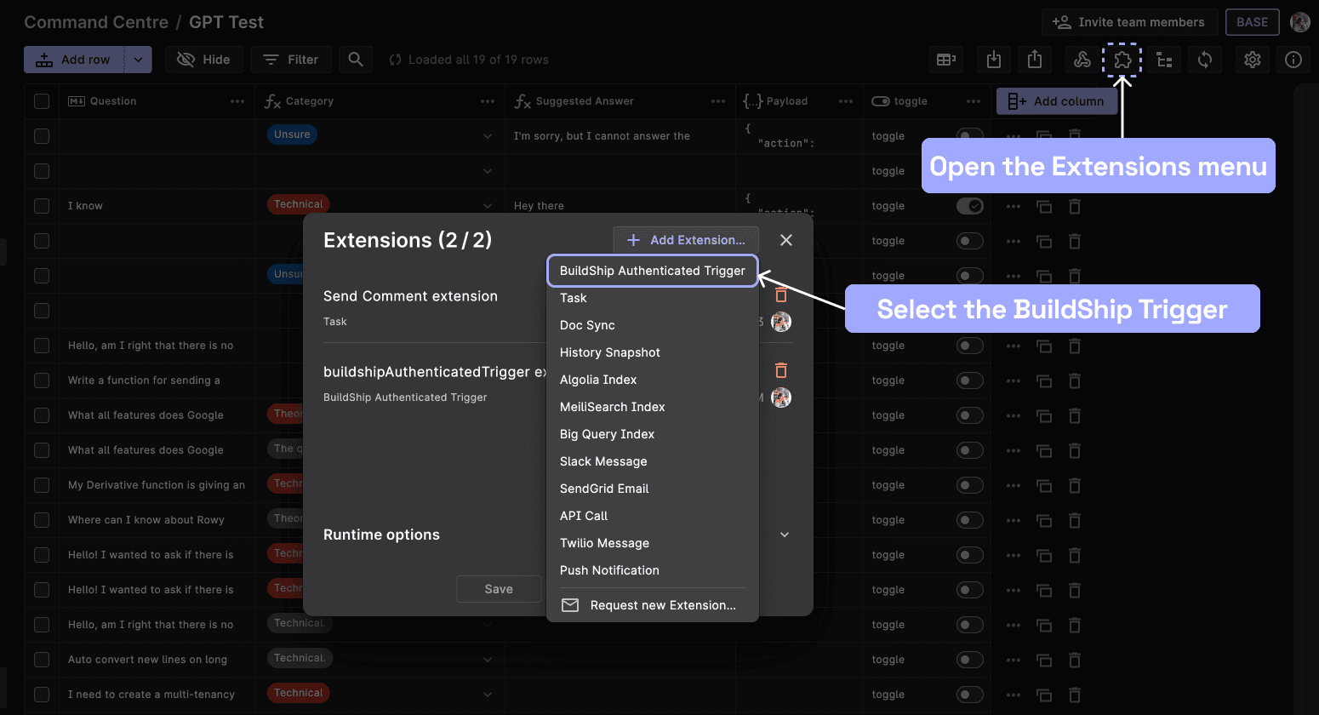Select BuildShip Authenticated Trigger
This screenshot has width=1319, height=715.
point(652,271)
